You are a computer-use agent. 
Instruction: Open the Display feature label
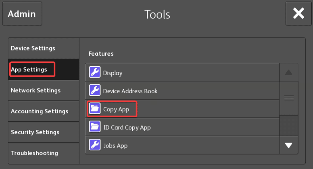113,73
